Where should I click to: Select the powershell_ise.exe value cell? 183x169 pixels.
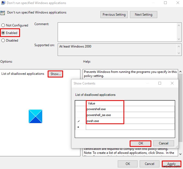[x=130, y=115]
